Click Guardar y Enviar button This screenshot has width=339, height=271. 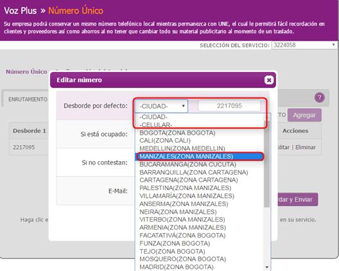pos(297,200)
